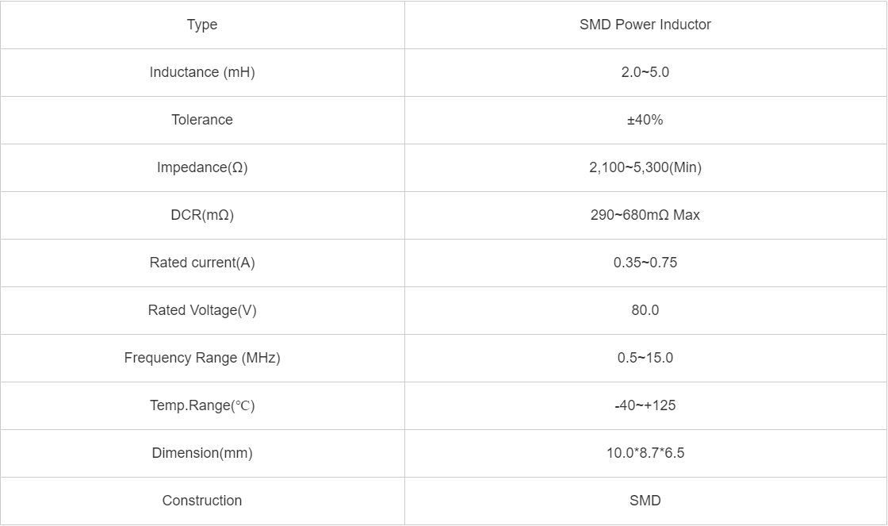Click the Temp.Range(℃) label
Screen dimensions: 888x526
(202, 405)
